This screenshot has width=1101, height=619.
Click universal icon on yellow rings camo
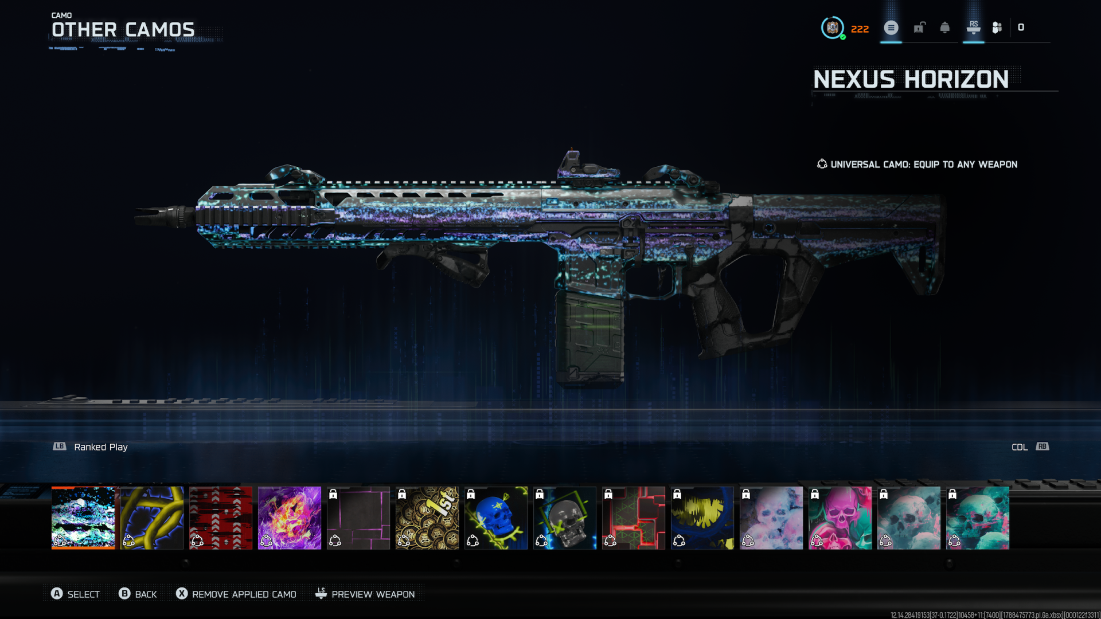point(129,540)
